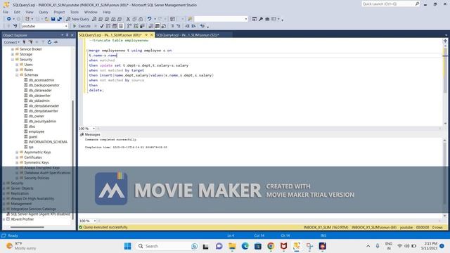450x253 pixels.
Task: Switch output to Results to Text
Action: pos(151,26)
